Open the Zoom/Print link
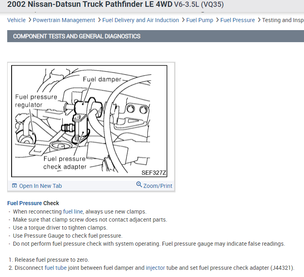 (158, 186)
